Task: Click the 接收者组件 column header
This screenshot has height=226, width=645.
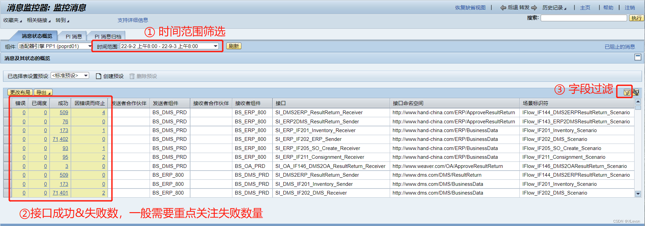Action: (x=252, y=103)
